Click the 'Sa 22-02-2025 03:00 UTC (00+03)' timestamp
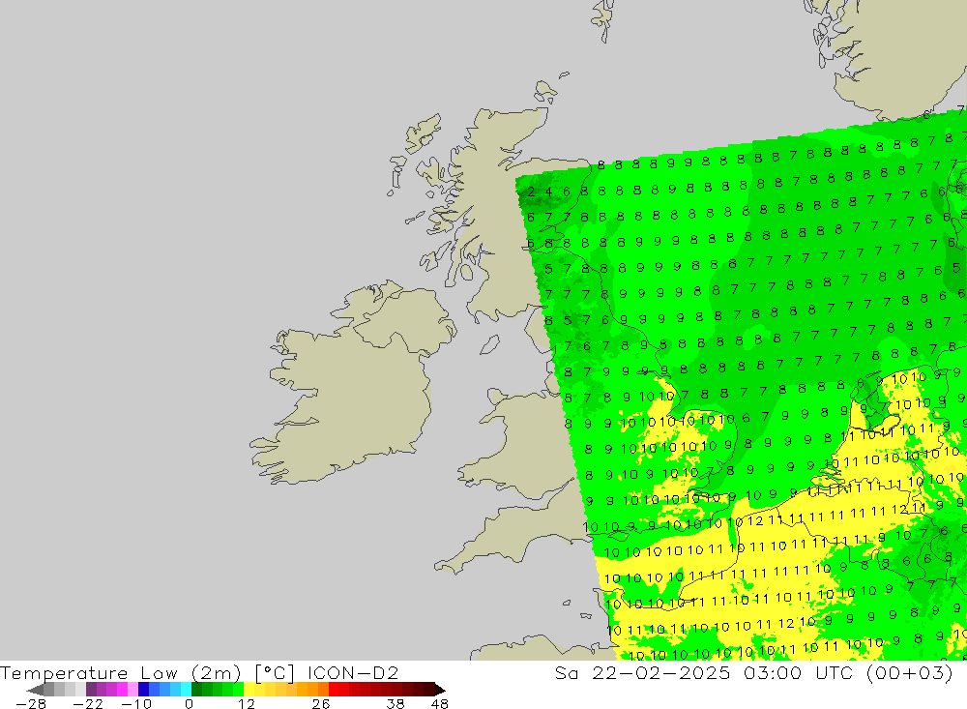Image resolution: width=967 pixels, height=709 pixels. [x=753, y=672]
